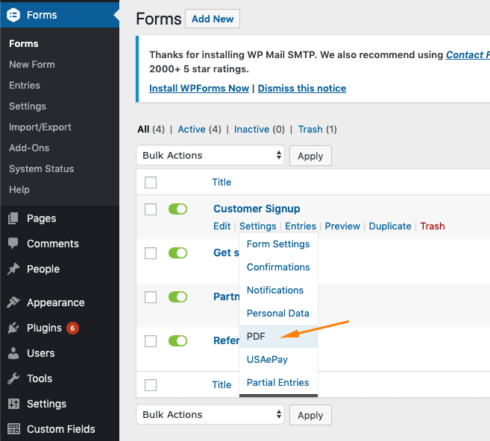Click Preview under Customer Signup
Image resolution: width=490 pixels, height=441 pixels.
[x=342, y=226]
